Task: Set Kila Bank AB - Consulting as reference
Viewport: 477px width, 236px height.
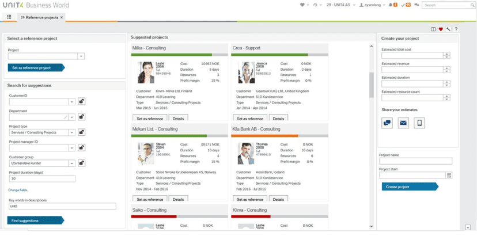Action: (x=250, y=199)
